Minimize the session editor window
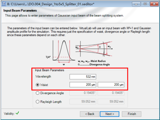Screen dimensions: 160x120 coord(136,4)
